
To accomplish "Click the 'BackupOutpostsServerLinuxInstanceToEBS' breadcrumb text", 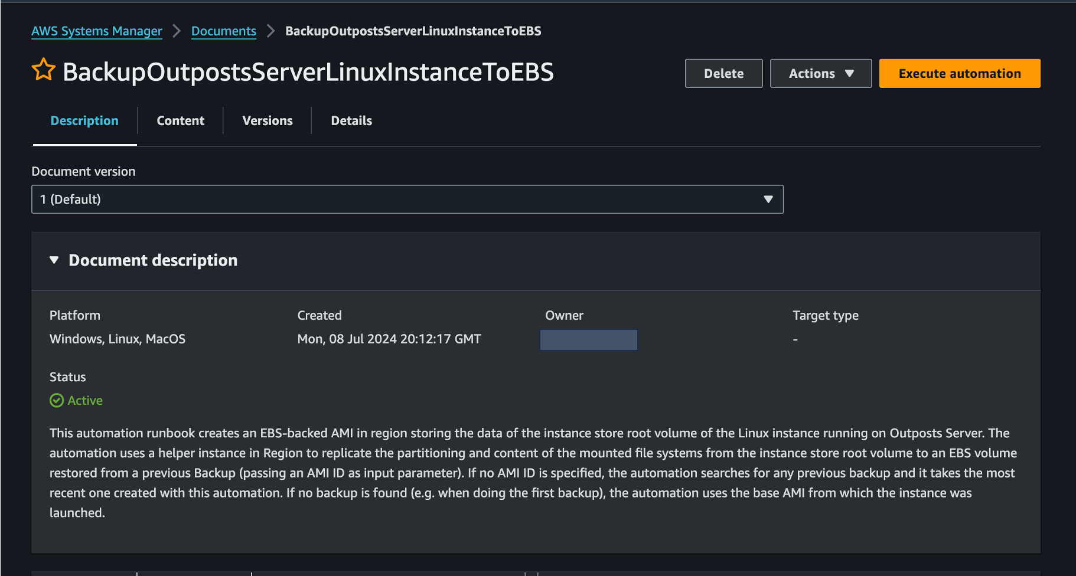I will (413, 31).
